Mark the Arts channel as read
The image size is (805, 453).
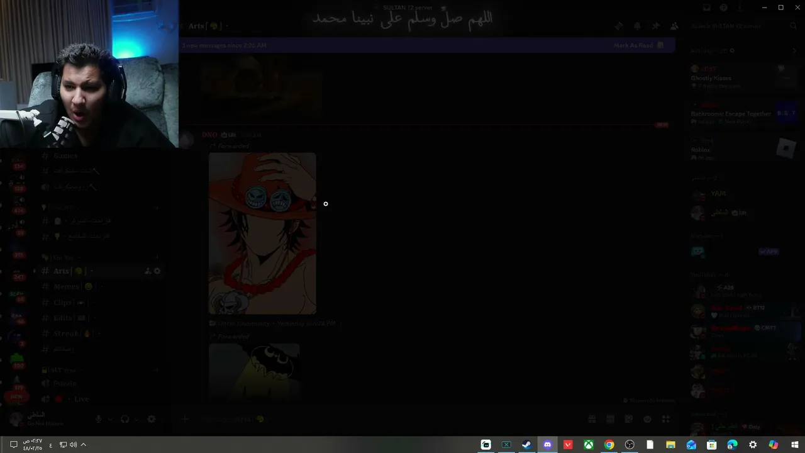[638, 45]
